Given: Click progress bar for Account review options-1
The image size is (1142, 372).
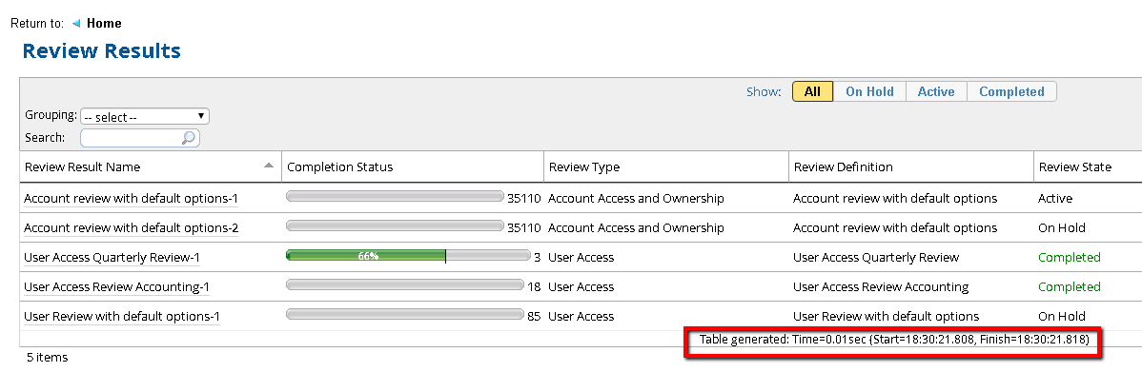Looking at the screenshot, I should tap(395, 196).
